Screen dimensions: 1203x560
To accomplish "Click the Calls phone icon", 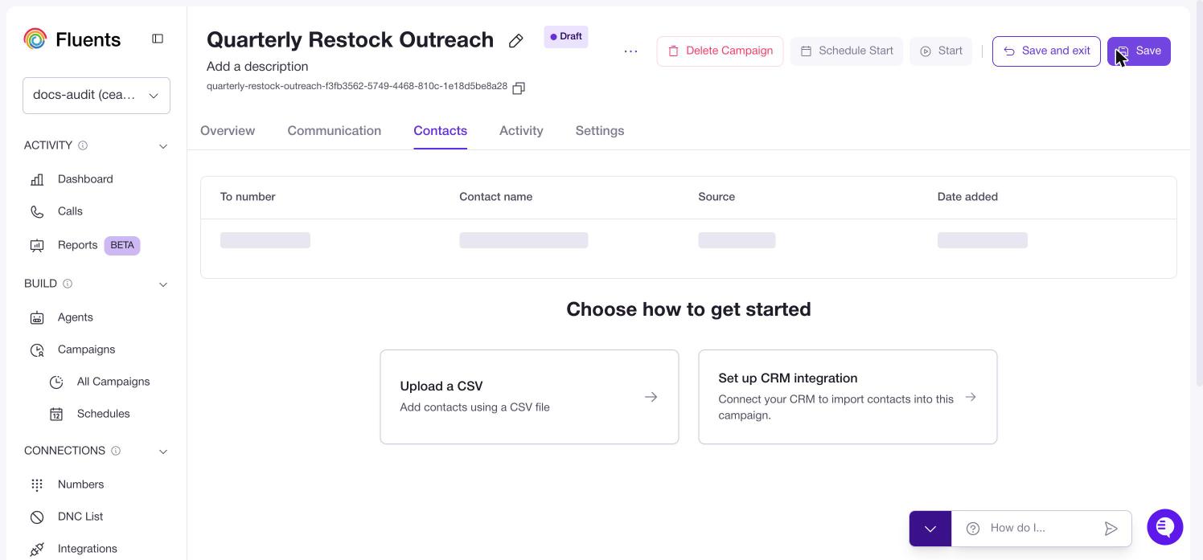I will coord(37,211).
